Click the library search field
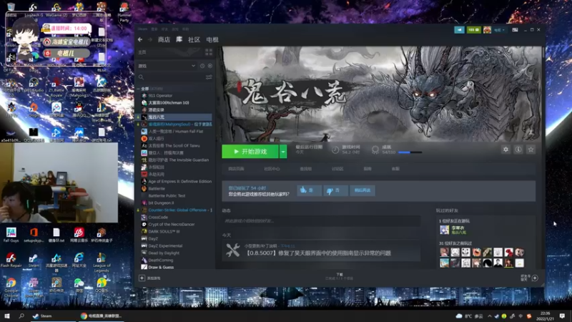The width and height of the screenshot is (572, 322). 175,77
